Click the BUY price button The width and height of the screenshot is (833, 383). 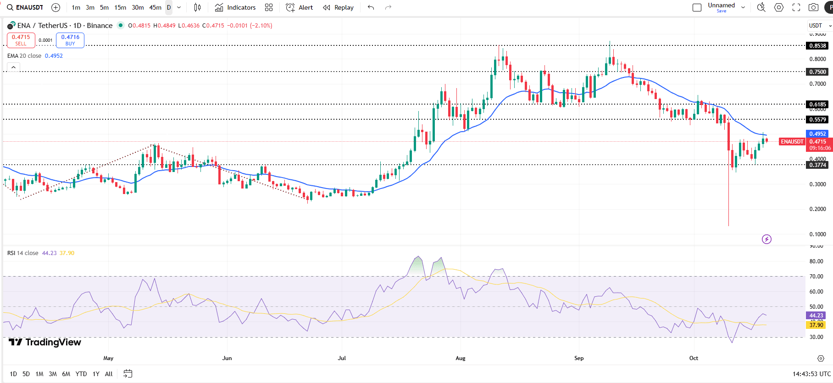click(x=70, y=40)
